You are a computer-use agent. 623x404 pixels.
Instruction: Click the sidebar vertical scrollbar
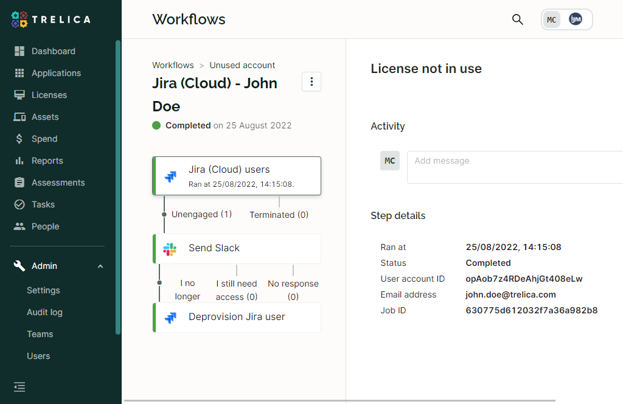pos(117,187)
